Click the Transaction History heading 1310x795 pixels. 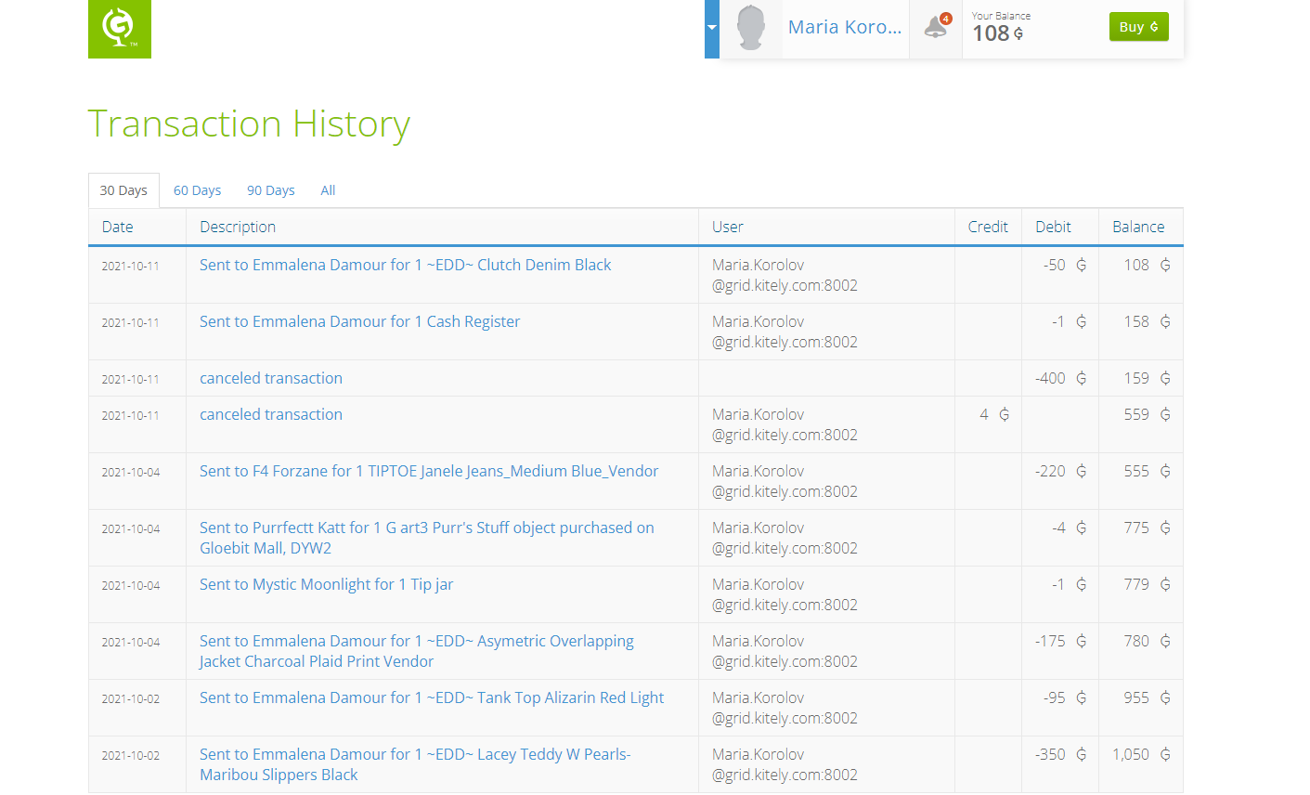[249, 124]
